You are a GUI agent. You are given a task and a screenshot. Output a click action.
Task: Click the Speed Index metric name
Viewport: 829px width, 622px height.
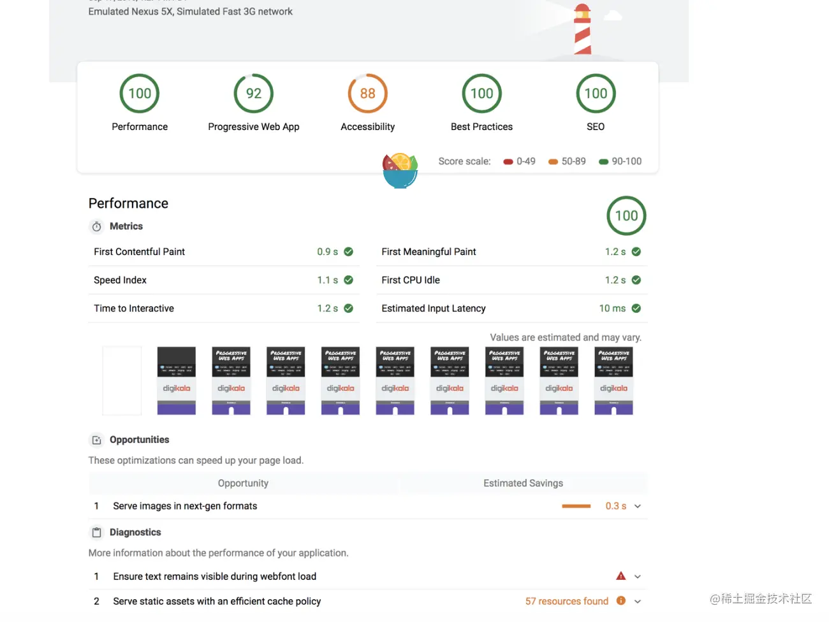(120, 280)
